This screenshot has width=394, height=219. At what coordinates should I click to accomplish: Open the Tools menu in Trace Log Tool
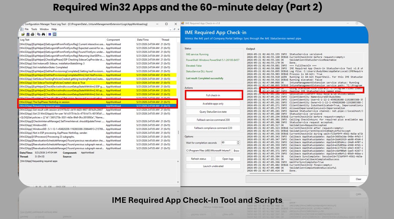tap(34, 29)
